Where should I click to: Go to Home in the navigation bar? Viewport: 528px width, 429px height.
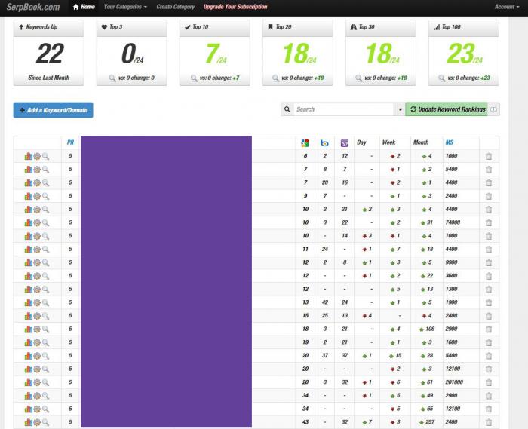[x=84, y=7]
